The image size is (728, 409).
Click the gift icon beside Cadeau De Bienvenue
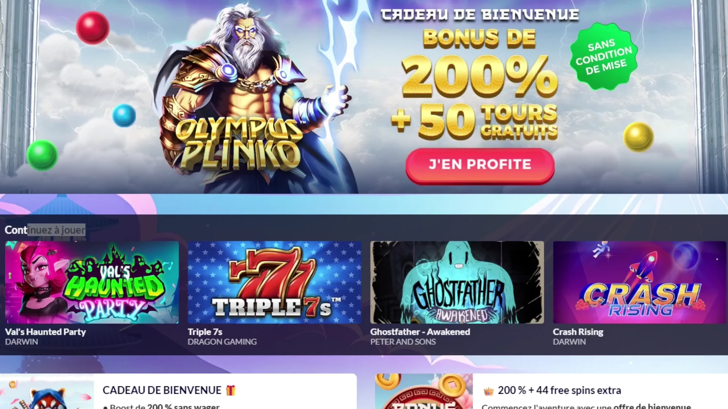231,390
